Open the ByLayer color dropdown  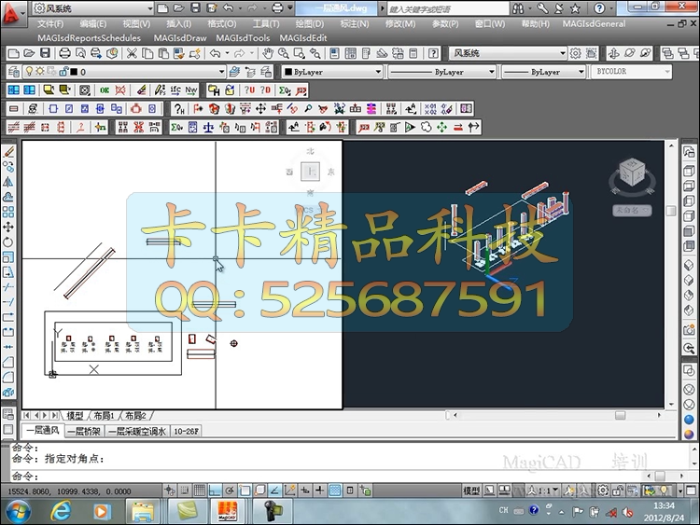pyautogui.click(x=332, y=72)
